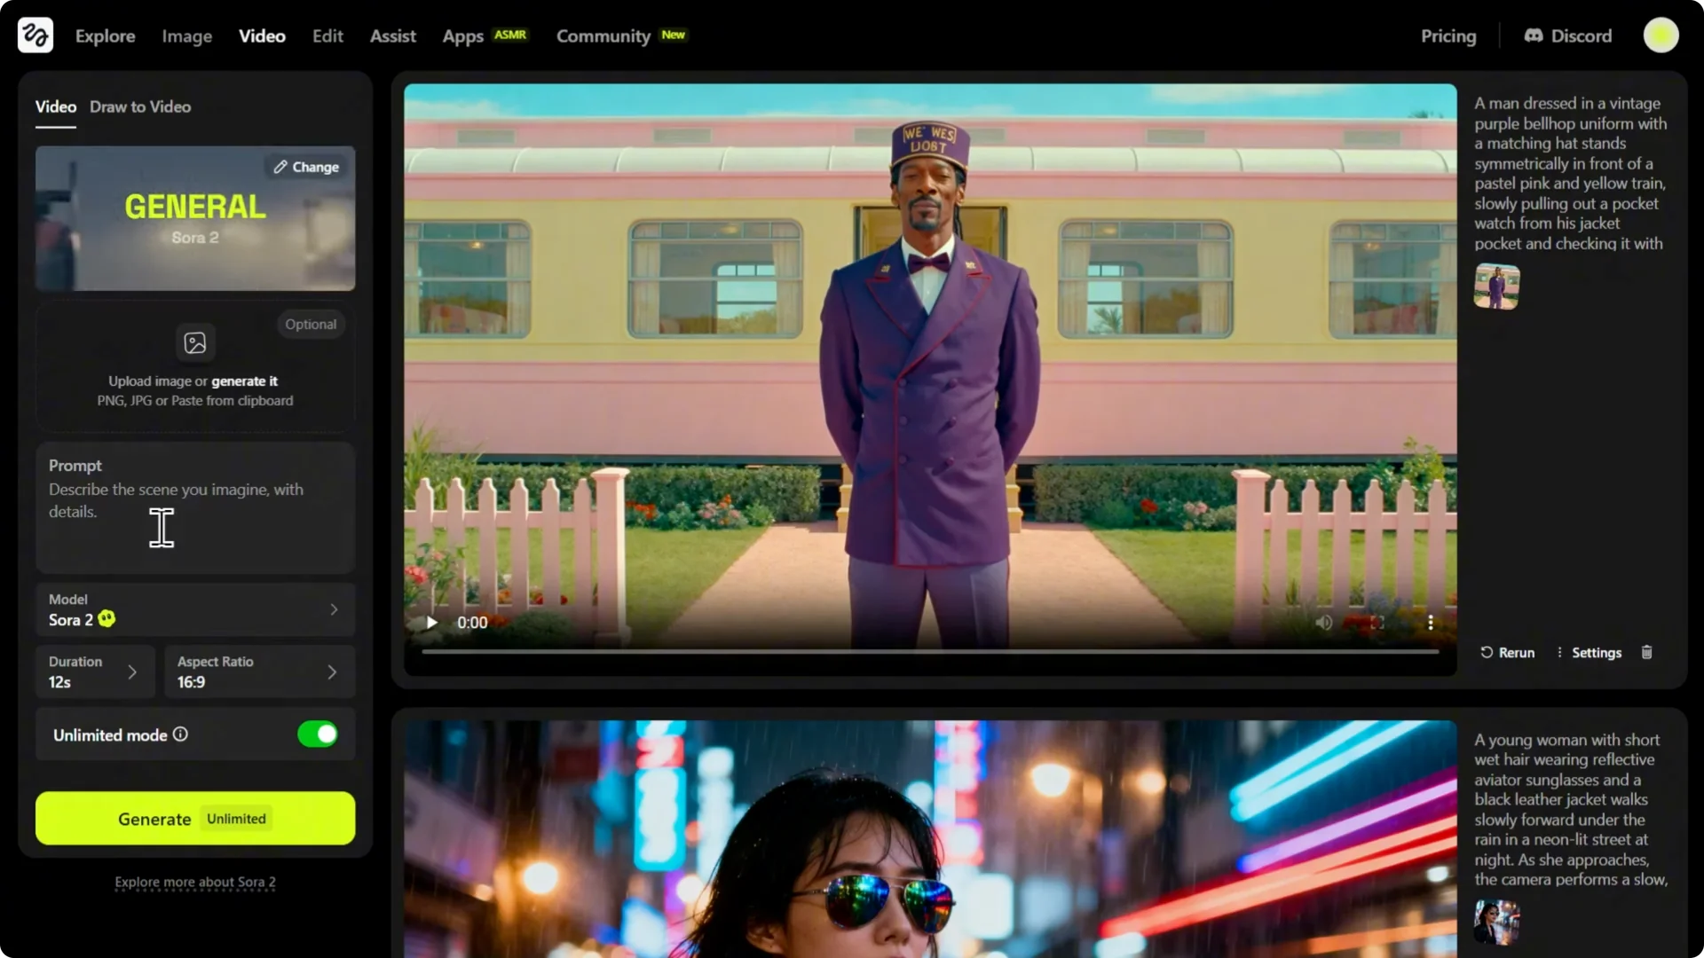Play the bellhop video
Image resolution: width=1704 pixels, height=958 pixels.
click(x=432, y=623)
